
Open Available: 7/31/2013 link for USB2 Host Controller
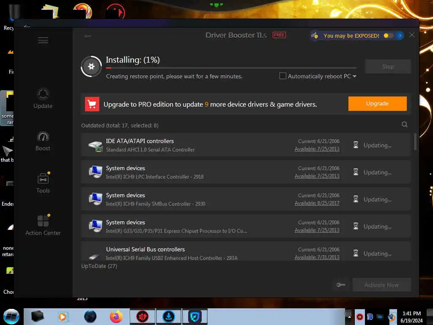[317, 257]
